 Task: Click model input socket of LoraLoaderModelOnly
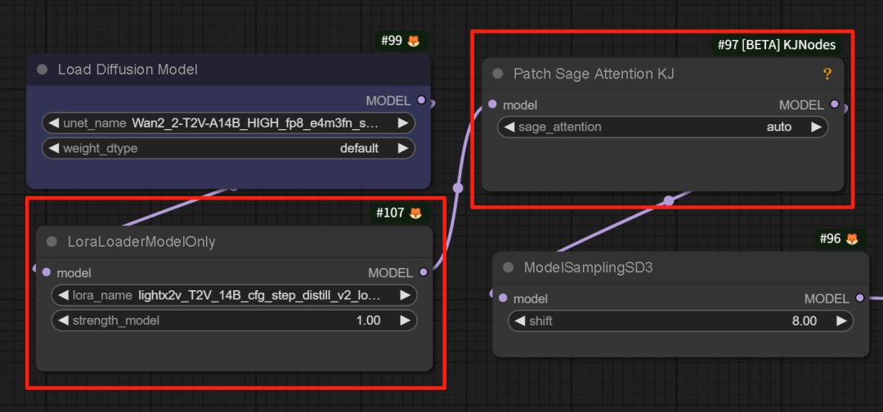(47, 272)
